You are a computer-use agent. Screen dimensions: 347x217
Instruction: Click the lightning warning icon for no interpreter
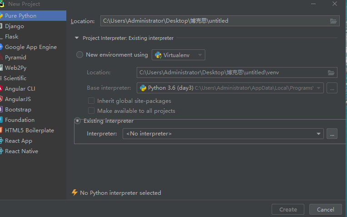point(75,193)
